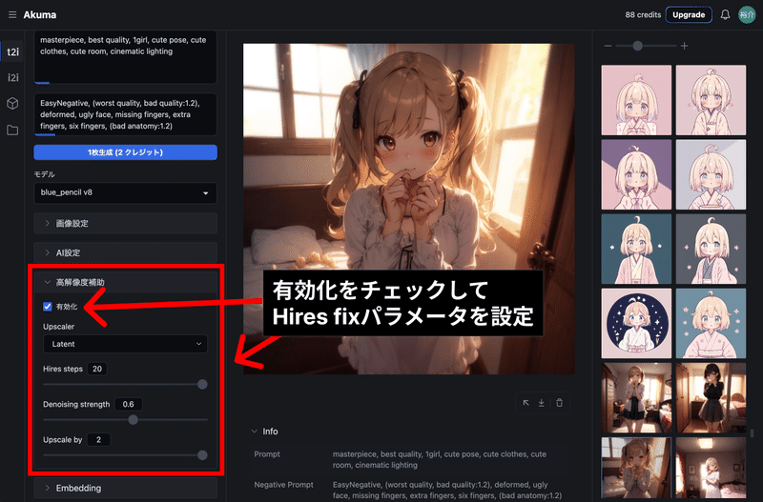This screenshot has width=763, height=502.
Task: Collapse the 高解像度補助 section
Action: 126,282
